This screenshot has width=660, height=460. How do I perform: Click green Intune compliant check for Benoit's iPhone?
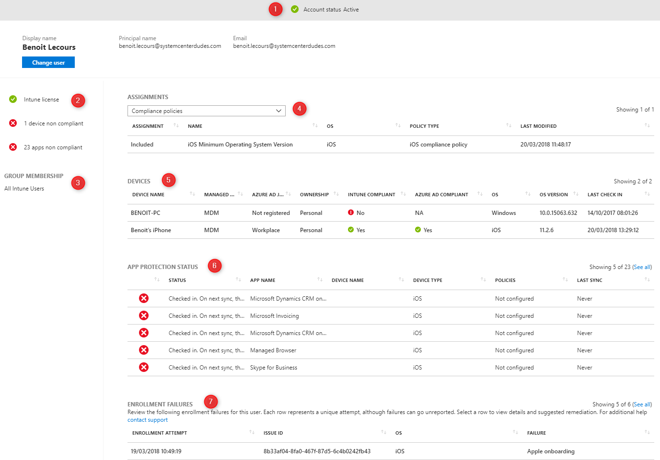coord(351,230)
